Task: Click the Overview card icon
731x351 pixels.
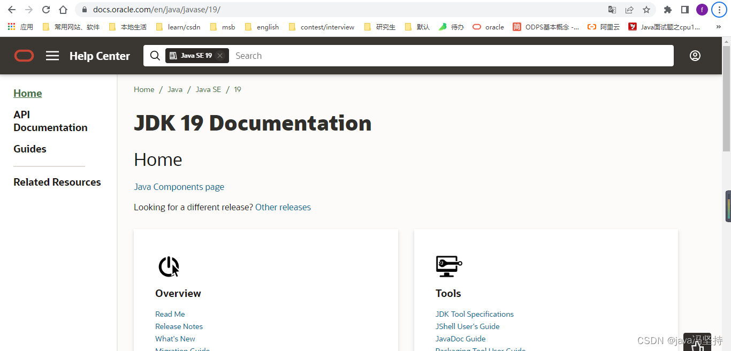Action: coord(169,266)
